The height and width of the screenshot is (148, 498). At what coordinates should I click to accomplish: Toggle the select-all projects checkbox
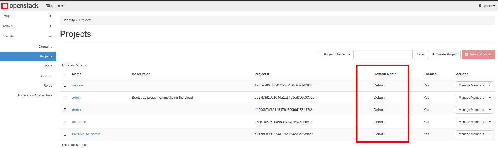click(x=65, y=74)
